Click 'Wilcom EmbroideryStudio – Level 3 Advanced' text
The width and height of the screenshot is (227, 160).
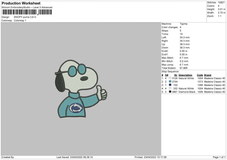(x=27, y=8)
